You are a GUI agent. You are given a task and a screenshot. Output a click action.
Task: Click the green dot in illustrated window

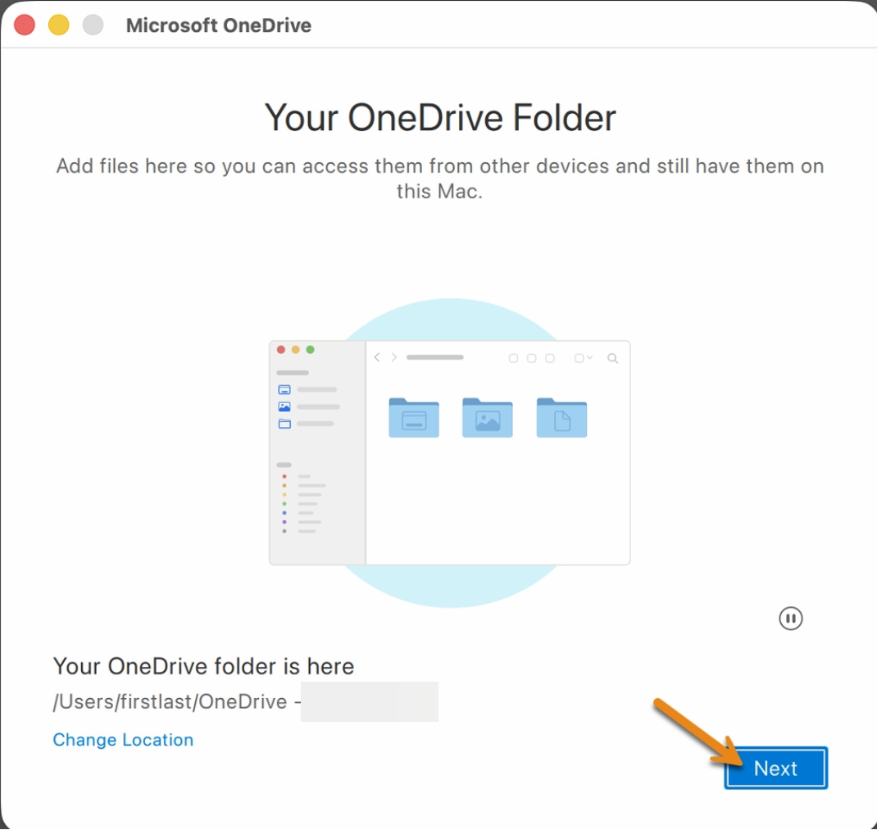310,350
